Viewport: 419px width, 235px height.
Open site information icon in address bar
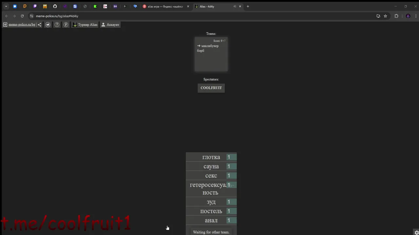31,16
